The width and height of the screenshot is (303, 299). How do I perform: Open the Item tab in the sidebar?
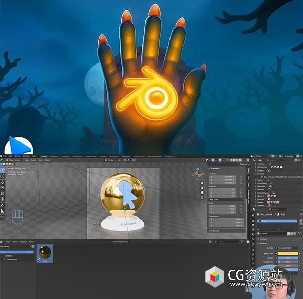click(x=249, y=170)
